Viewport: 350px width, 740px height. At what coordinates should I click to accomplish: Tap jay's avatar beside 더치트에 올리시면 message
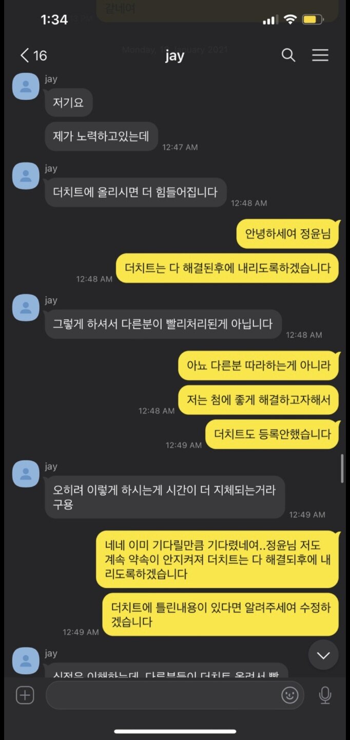[26, 176]
